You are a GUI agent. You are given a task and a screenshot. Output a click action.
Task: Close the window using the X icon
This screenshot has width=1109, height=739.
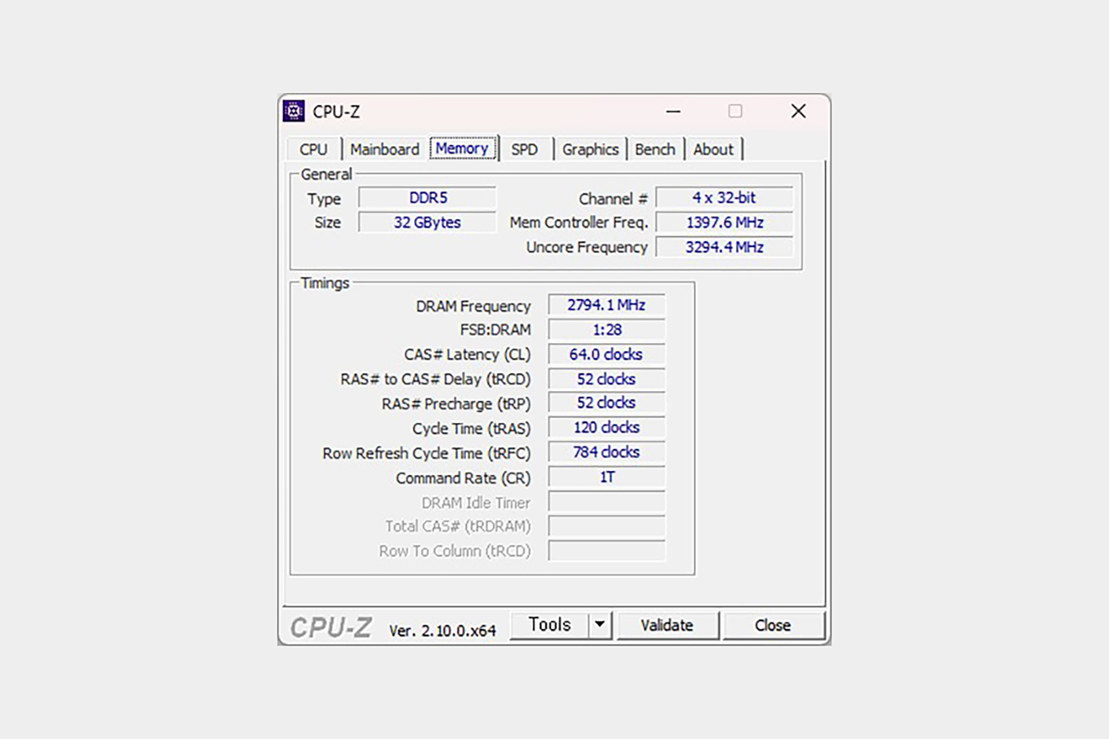click(x=798, y=111)
